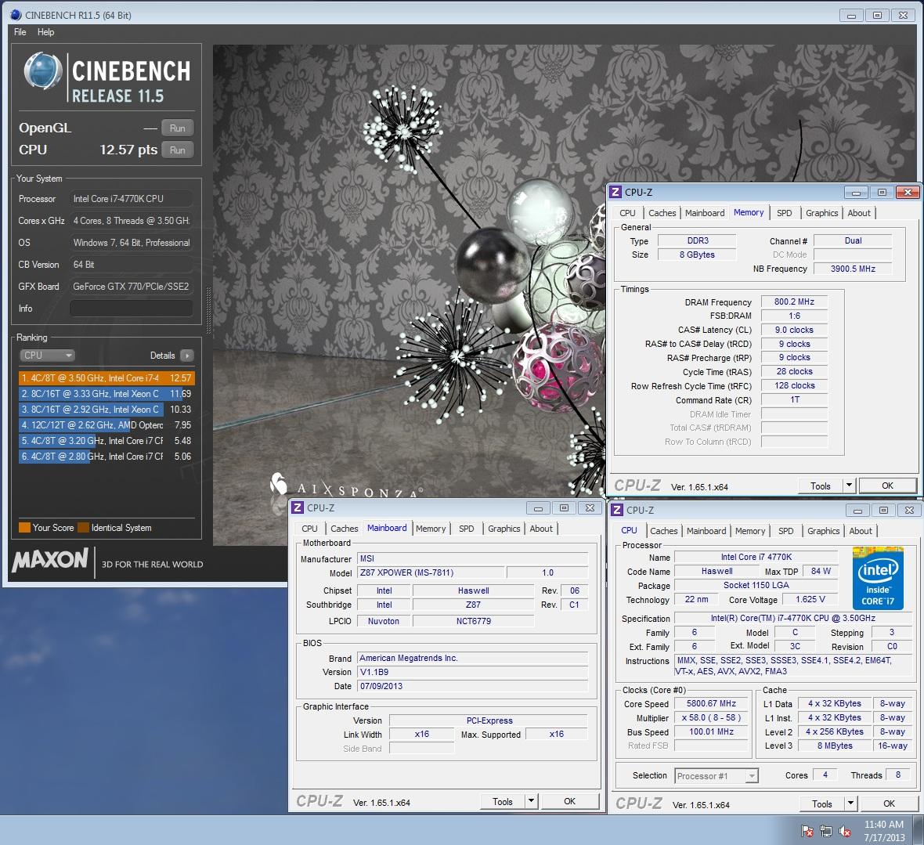The image size is (924, 845).
Task: Switch to Memory tab in CPU-Z CPU window
Action: [x=749, y=531]
